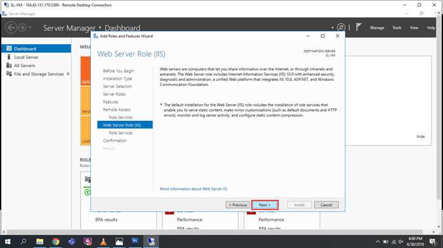Open Role Services under Remote Access
Viewport: 443px width, 248px height.
point(121,118)
